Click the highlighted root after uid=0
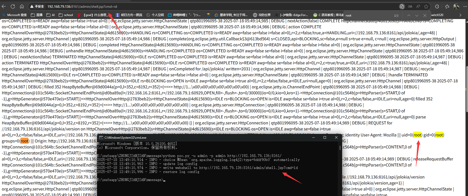The image size is (468, 196). point(417,135)
